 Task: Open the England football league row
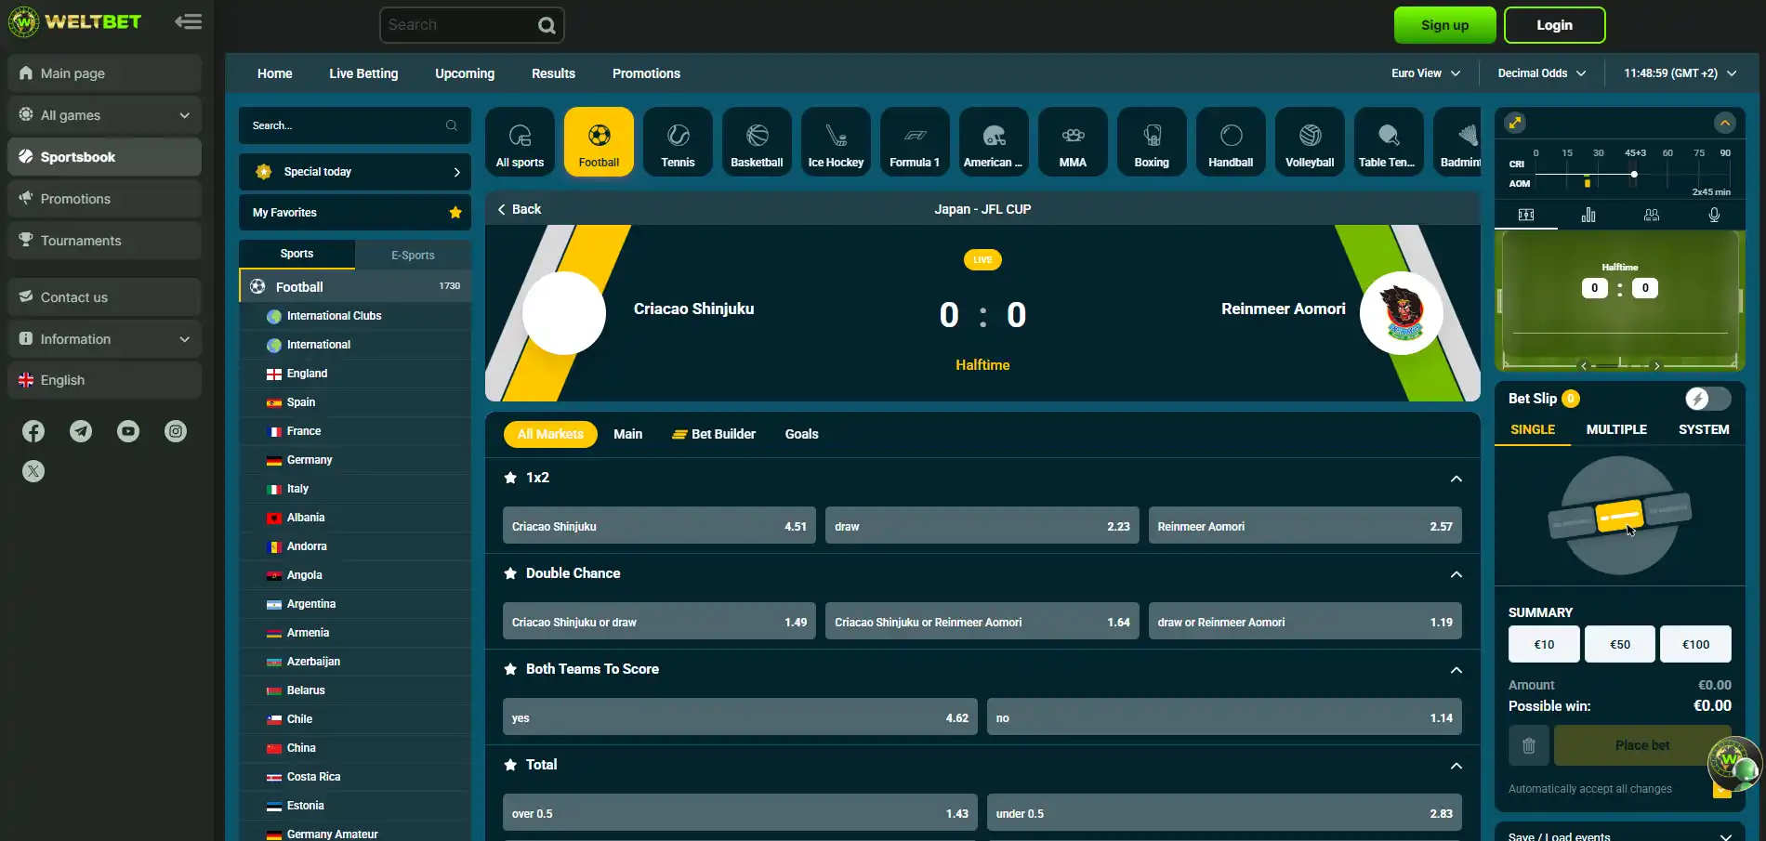[x=355, y=374]
